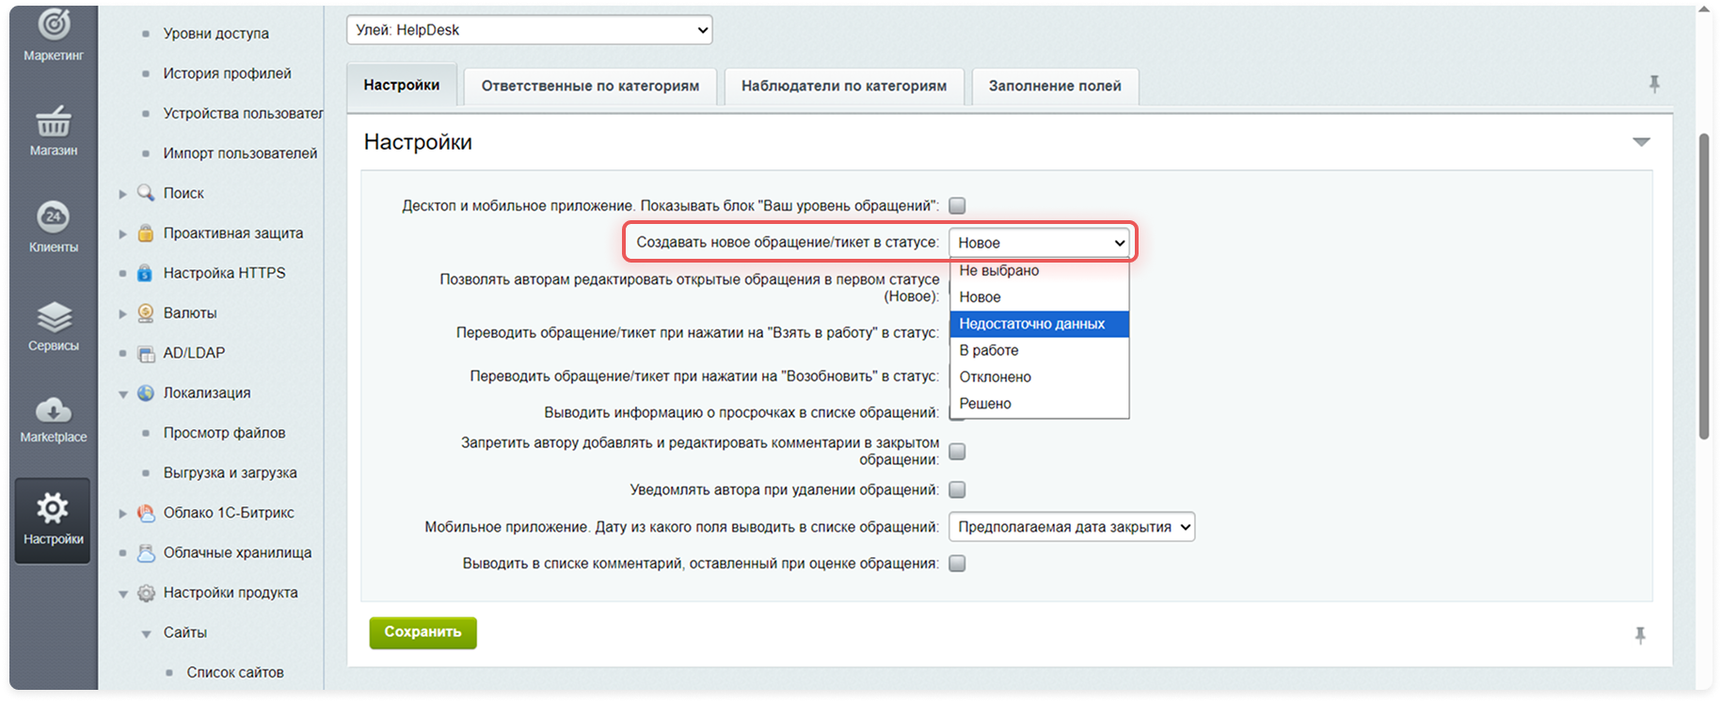Open the Улей: HelpDesk dropdown

pos(529,30)
